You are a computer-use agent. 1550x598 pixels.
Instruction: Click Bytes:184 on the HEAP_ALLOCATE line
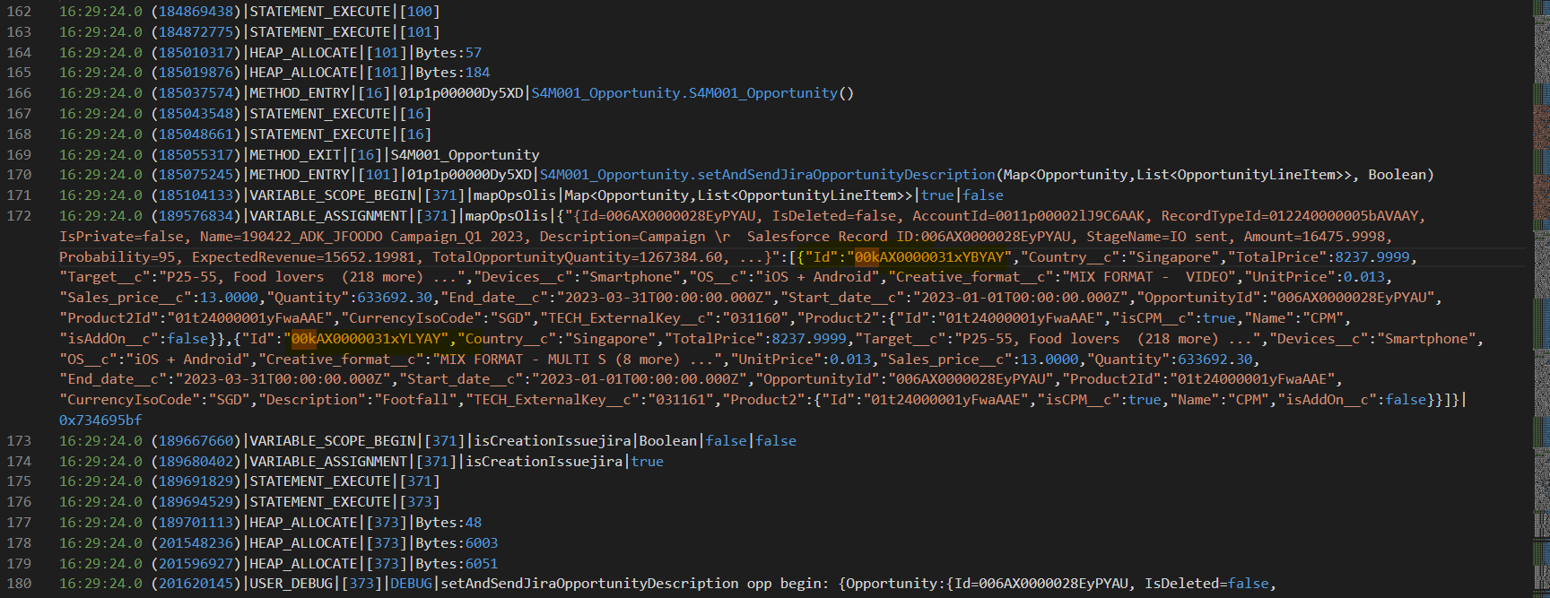[x=453, y=73]
